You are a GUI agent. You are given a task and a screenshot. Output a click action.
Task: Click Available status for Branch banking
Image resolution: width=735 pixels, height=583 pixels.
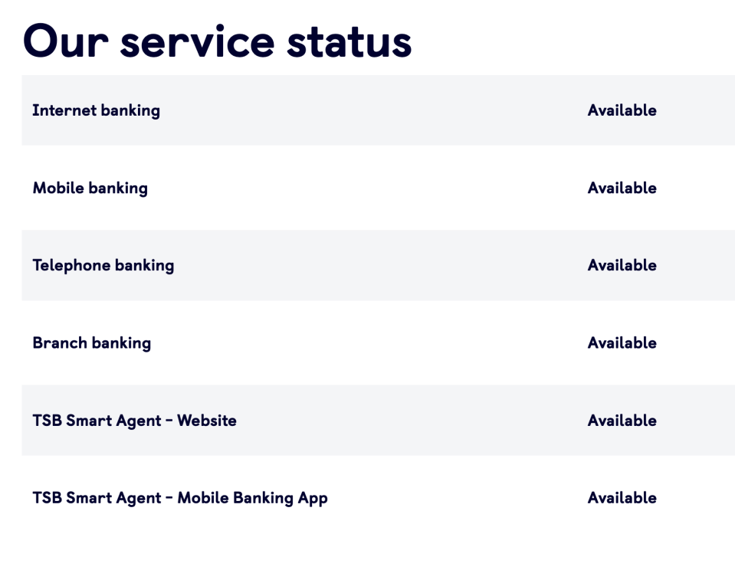pyautogui.click(x=622, y=343)
